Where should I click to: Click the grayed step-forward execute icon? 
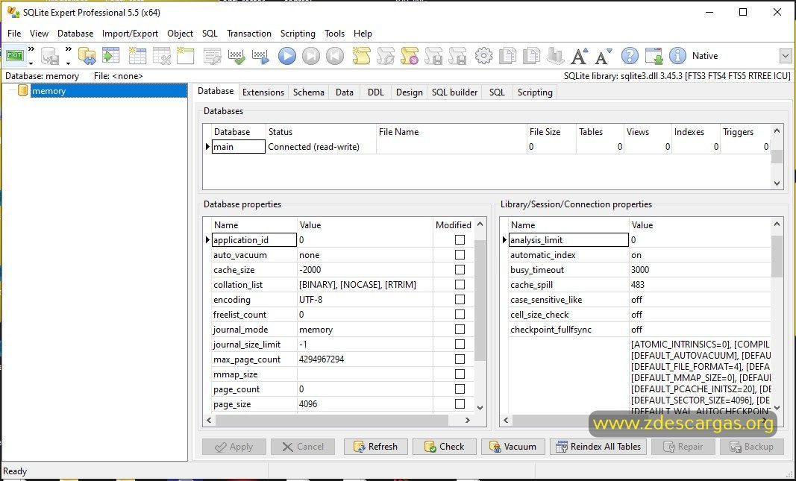(311, 56)
